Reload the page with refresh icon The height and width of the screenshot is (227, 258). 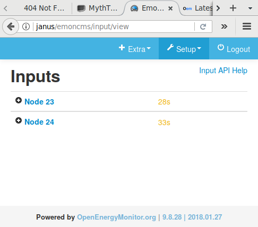203,27
